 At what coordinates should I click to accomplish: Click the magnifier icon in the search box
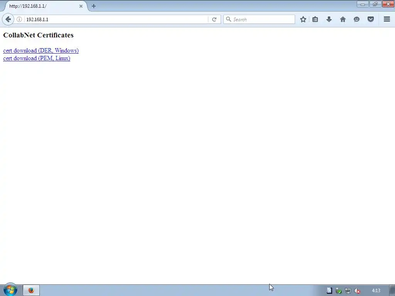[228, 19]
